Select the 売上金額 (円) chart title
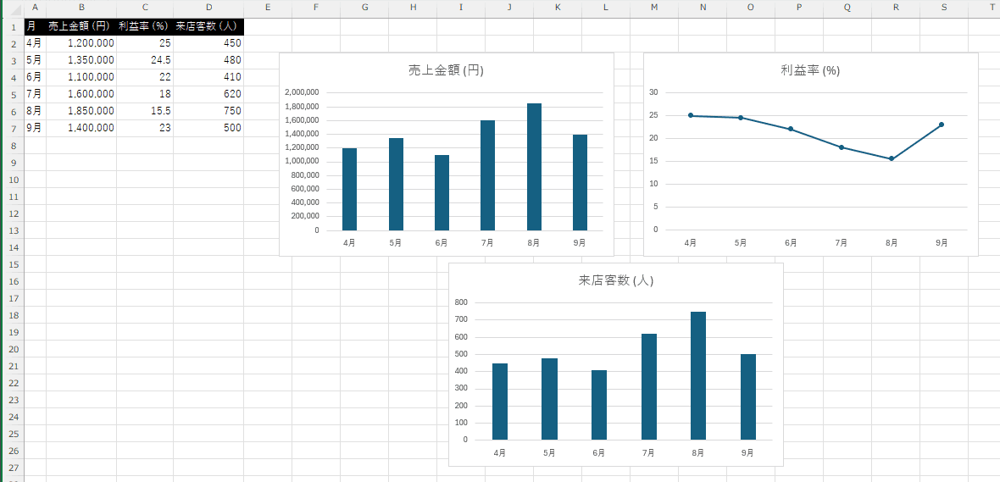Viewport: 1000px width, 482px height. click(x=446, y=70)
